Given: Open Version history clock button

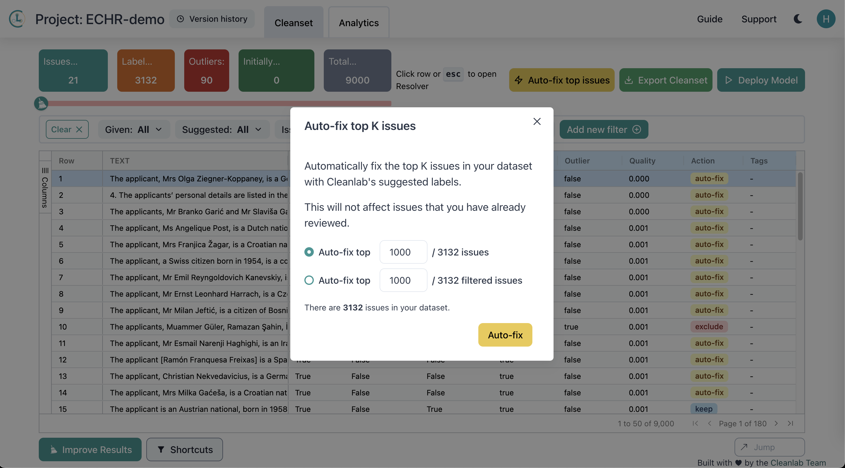Looking at the screenshot, I should (212, 19).
